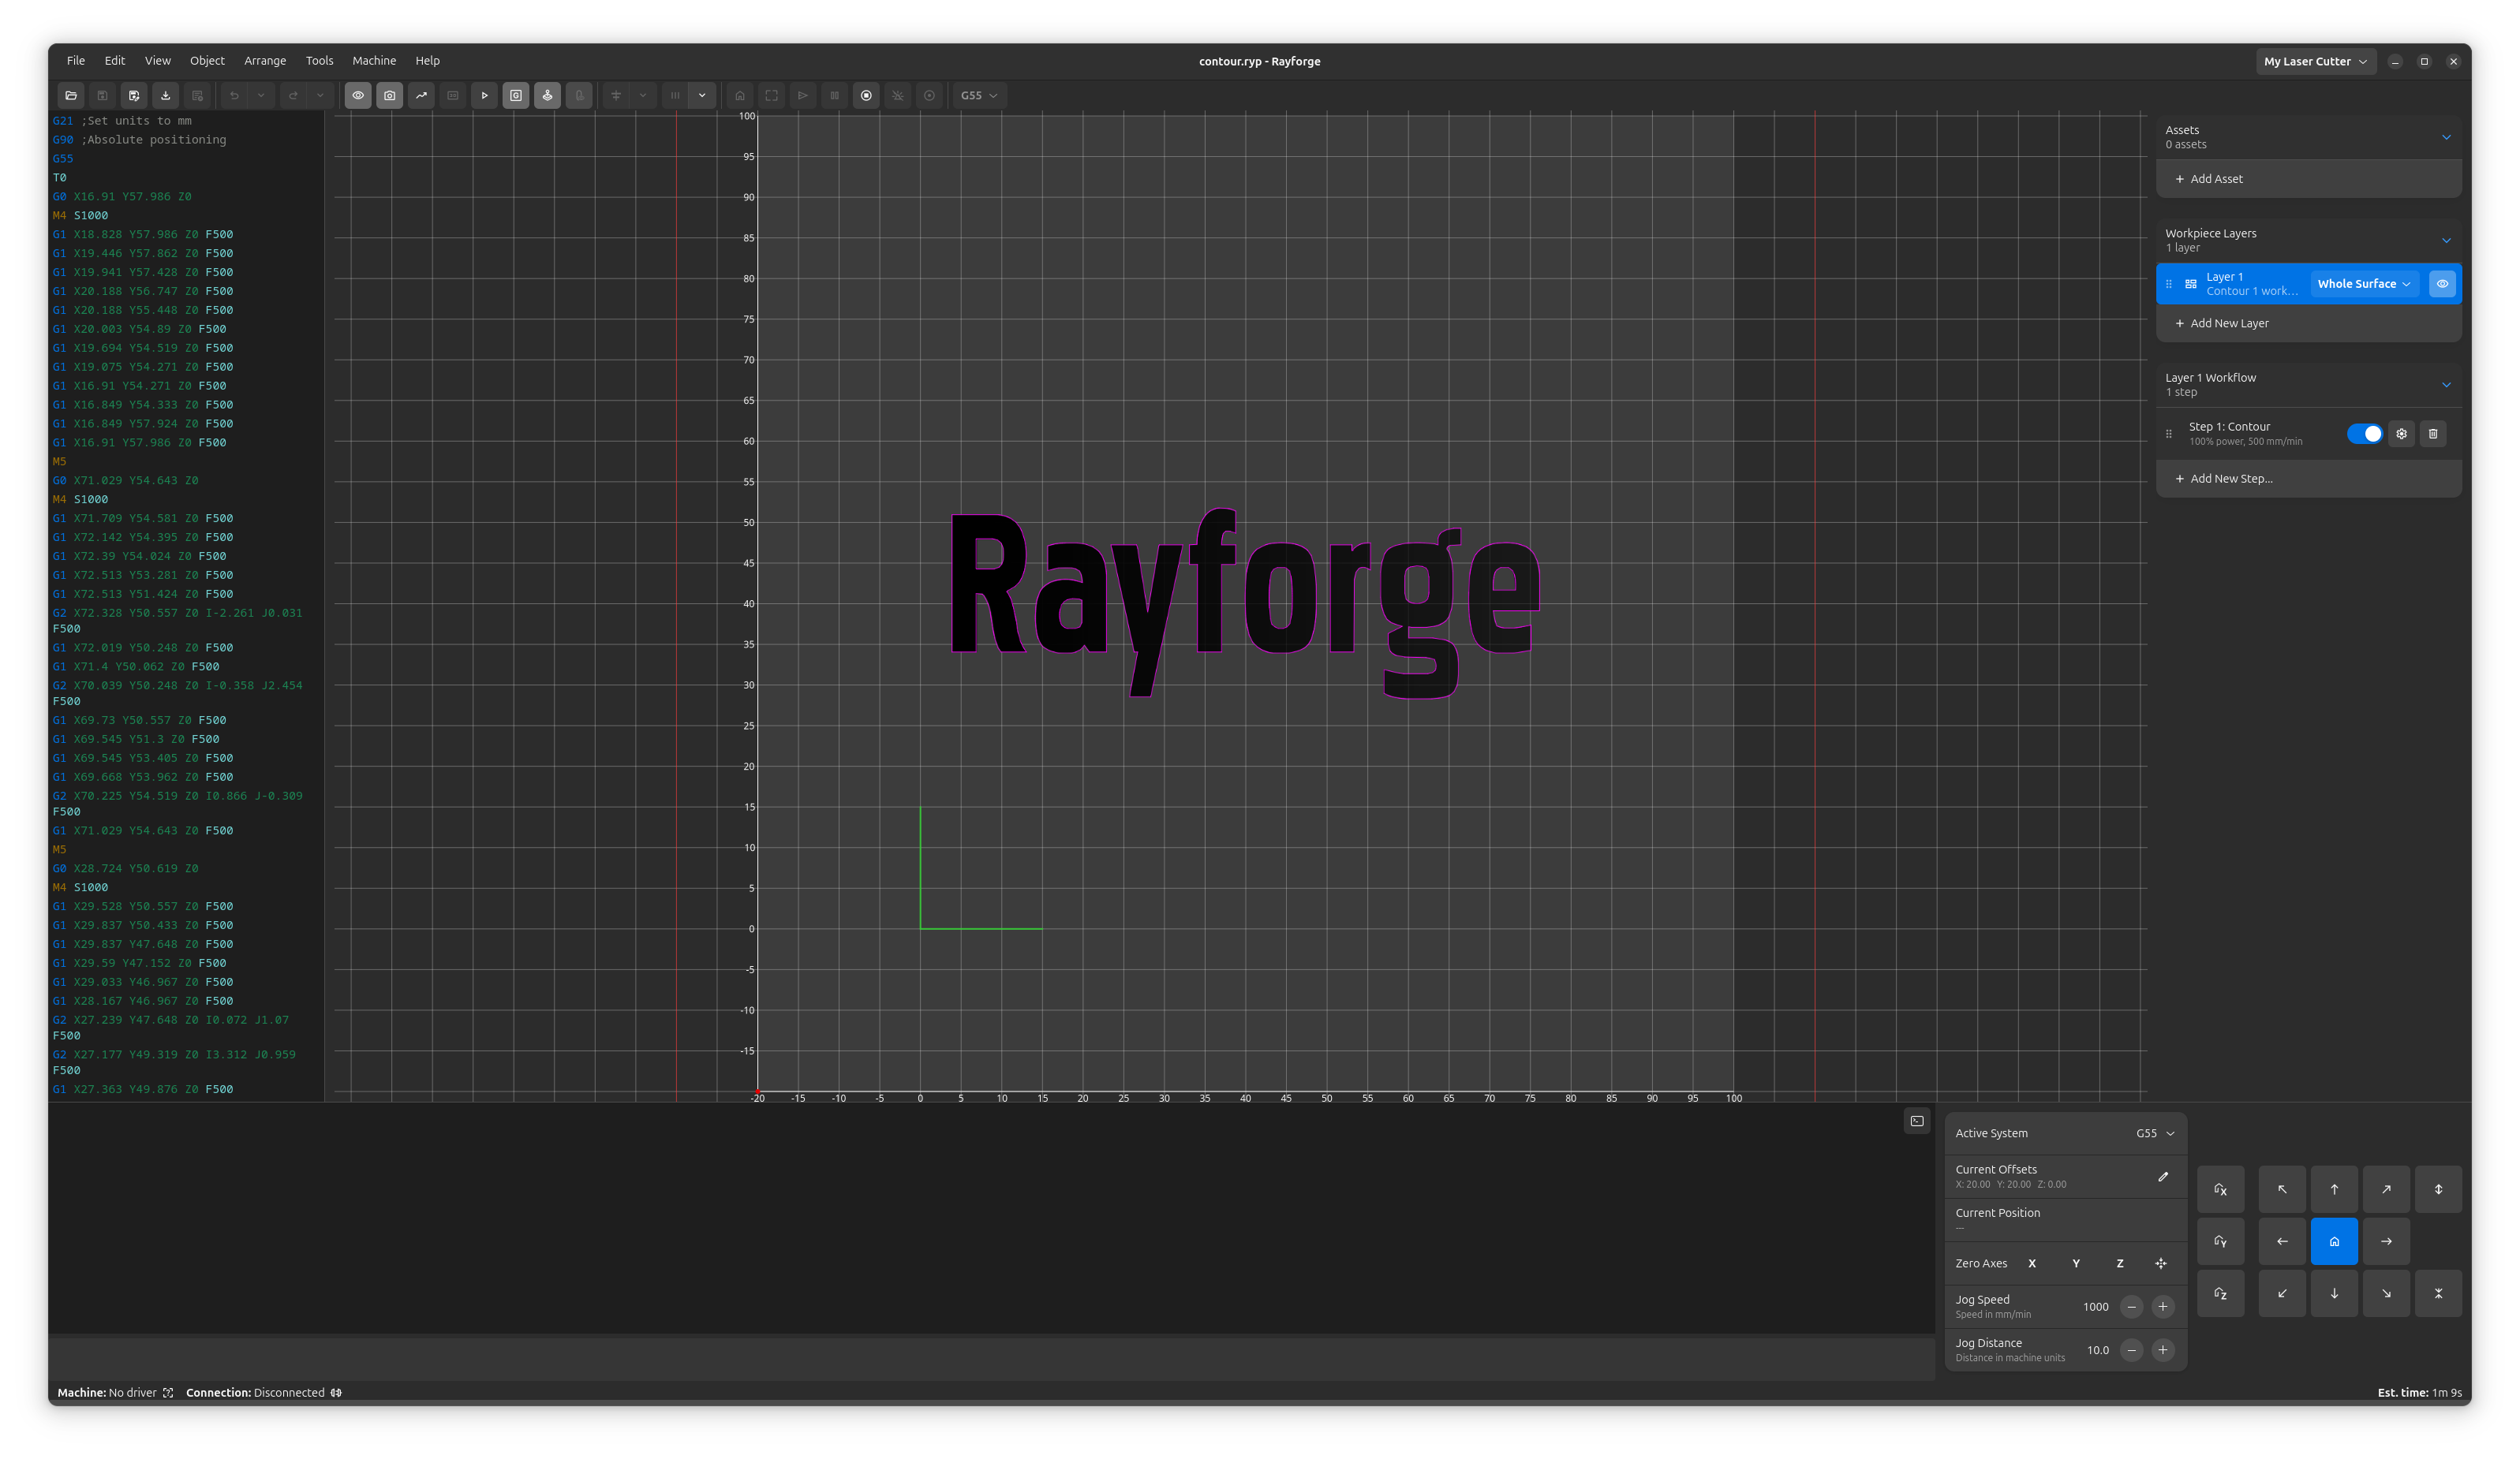This screenshot has width=2520, height=1459.
Task: Click Zero Axes X button
Action: tap(2032, 1263)
